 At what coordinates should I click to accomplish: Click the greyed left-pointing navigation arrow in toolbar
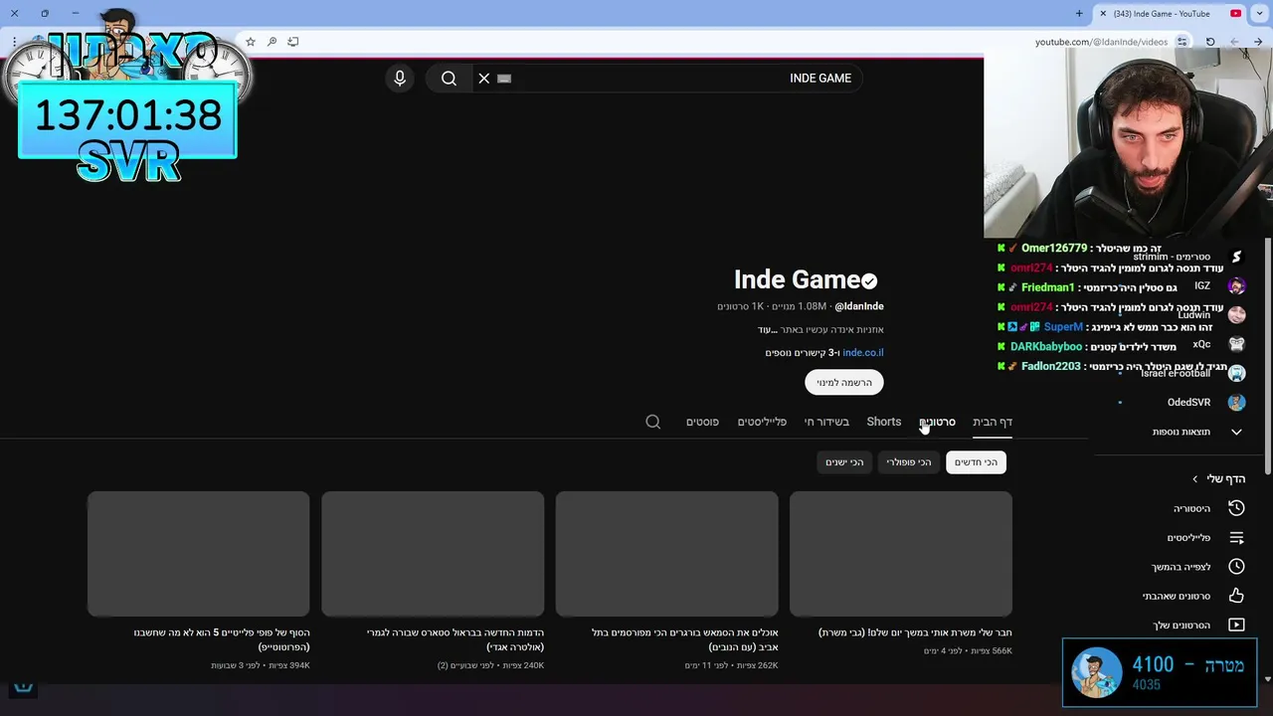pyautogui.click(x=1234, y=42)
